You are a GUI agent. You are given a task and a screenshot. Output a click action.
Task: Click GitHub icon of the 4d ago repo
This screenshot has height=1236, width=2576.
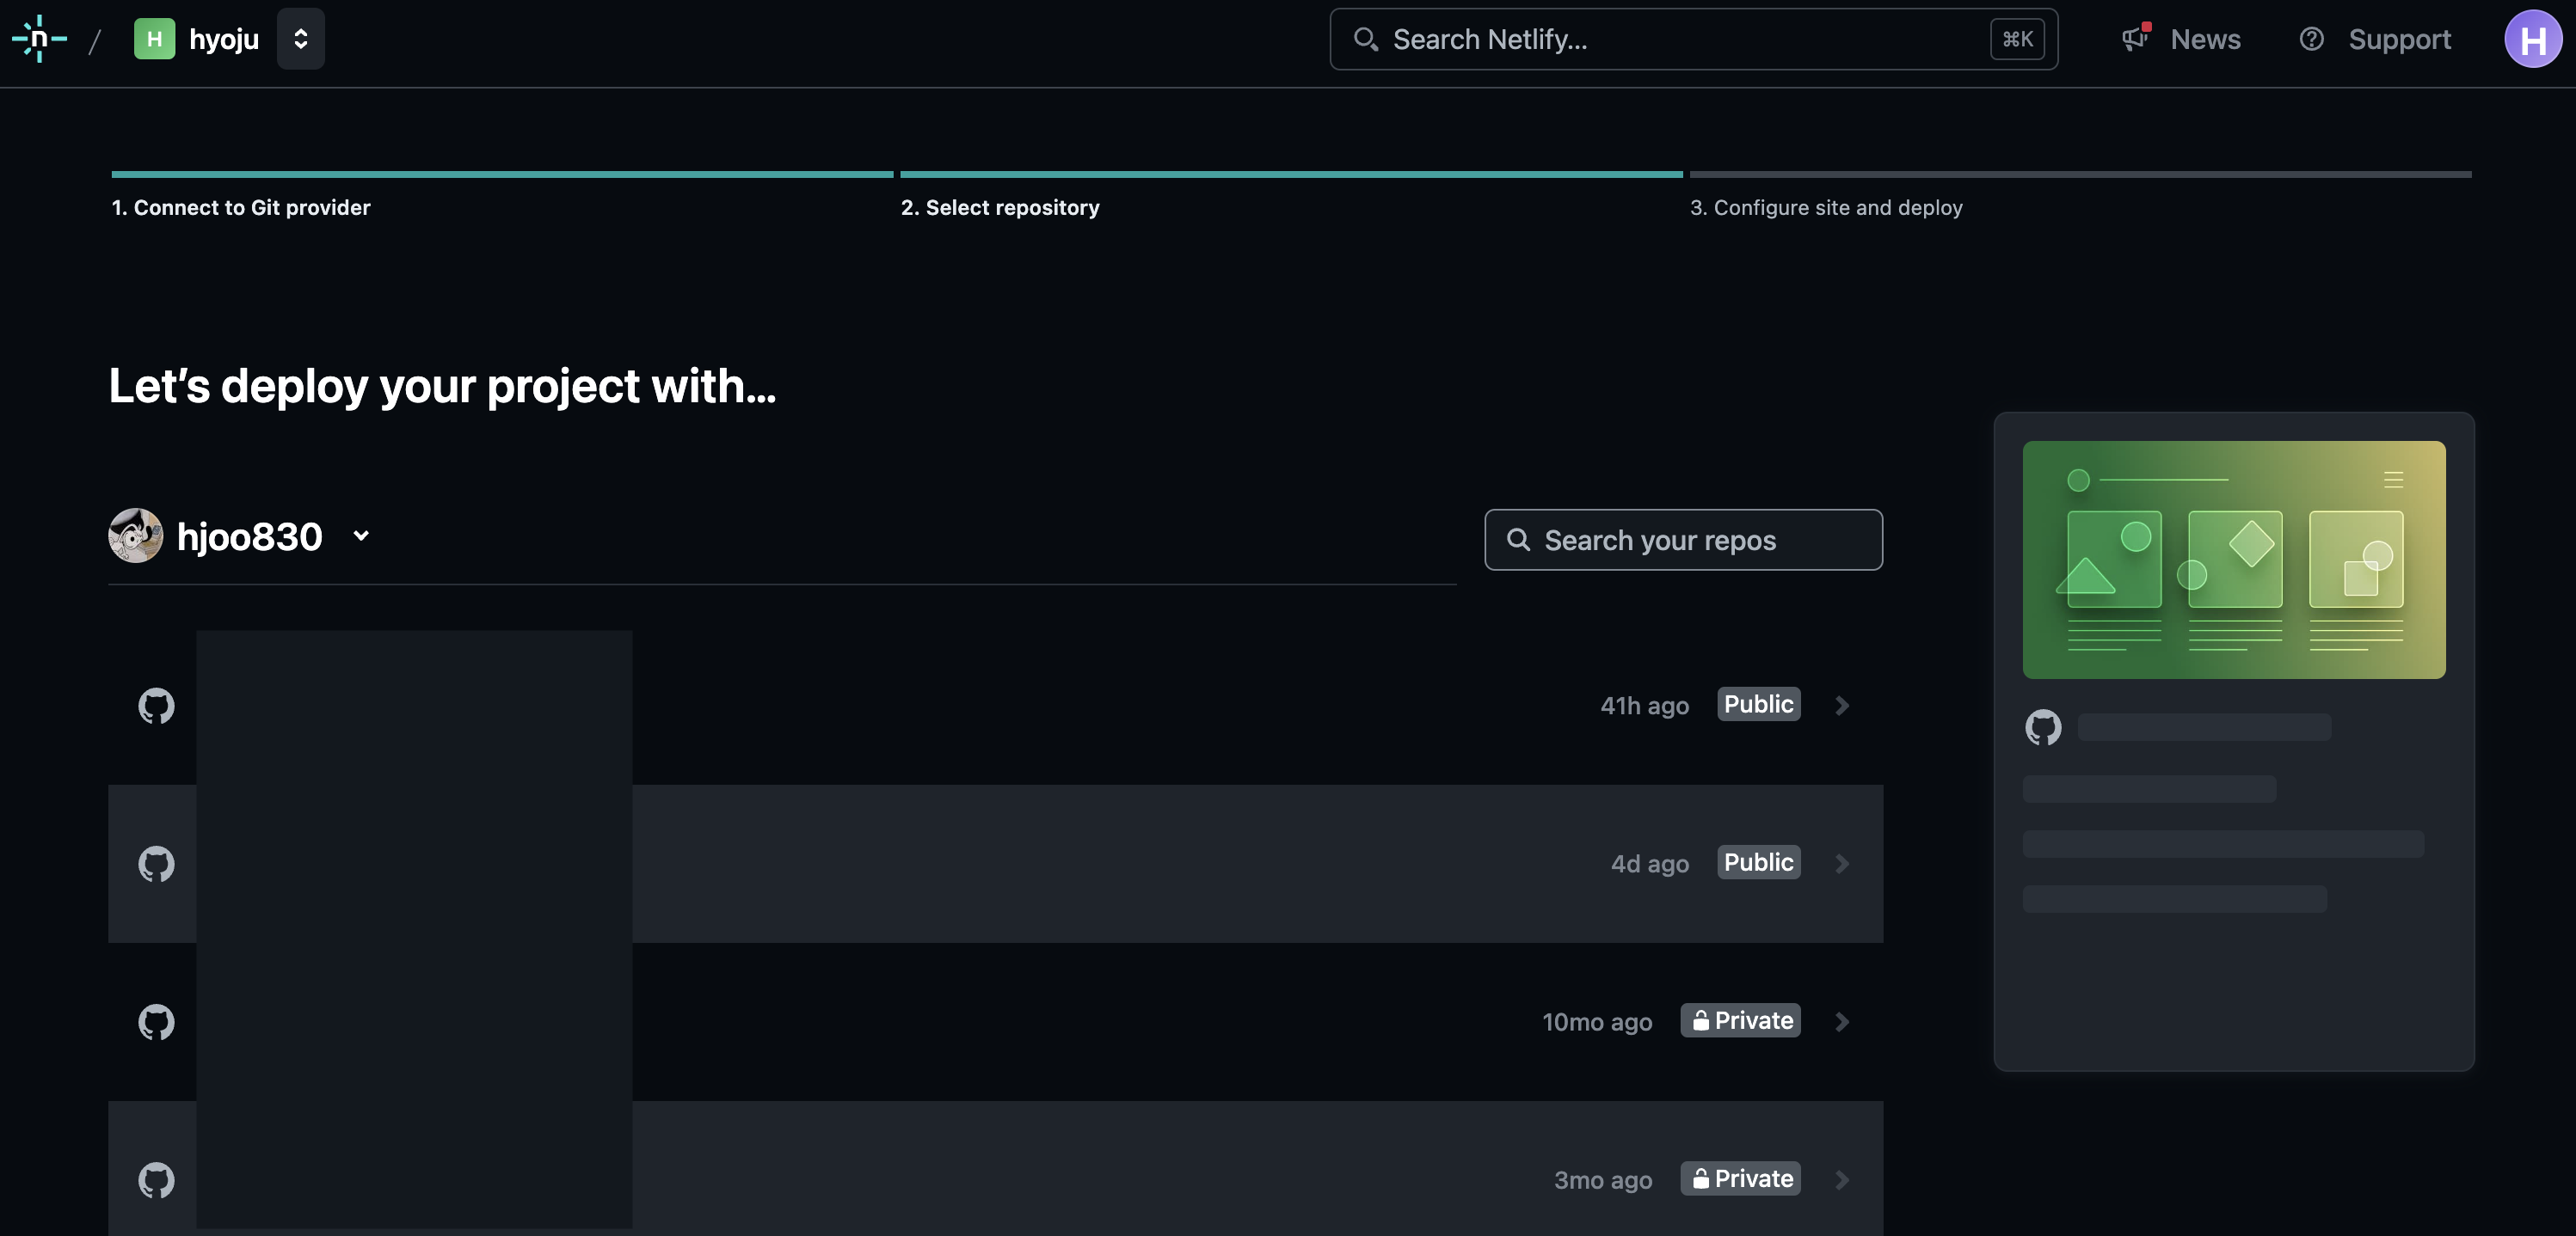[x=156, y=863]
